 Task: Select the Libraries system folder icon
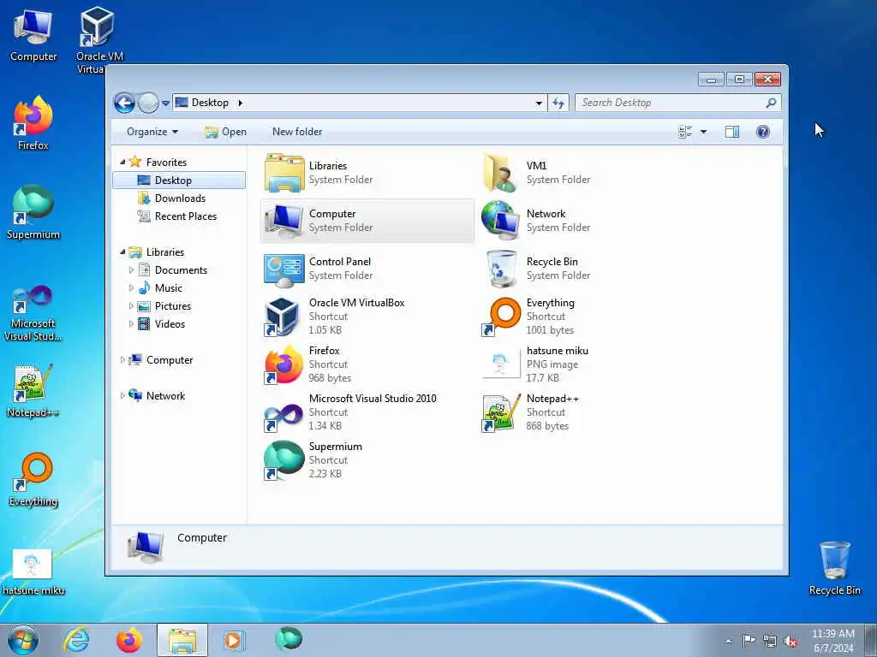tap(284, 173)
